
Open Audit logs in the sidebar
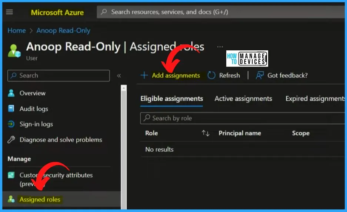tap(34, 109)
